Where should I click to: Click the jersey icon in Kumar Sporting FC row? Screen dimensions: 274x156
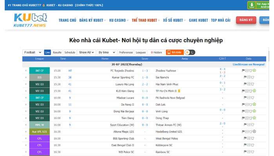pos(252,77)
